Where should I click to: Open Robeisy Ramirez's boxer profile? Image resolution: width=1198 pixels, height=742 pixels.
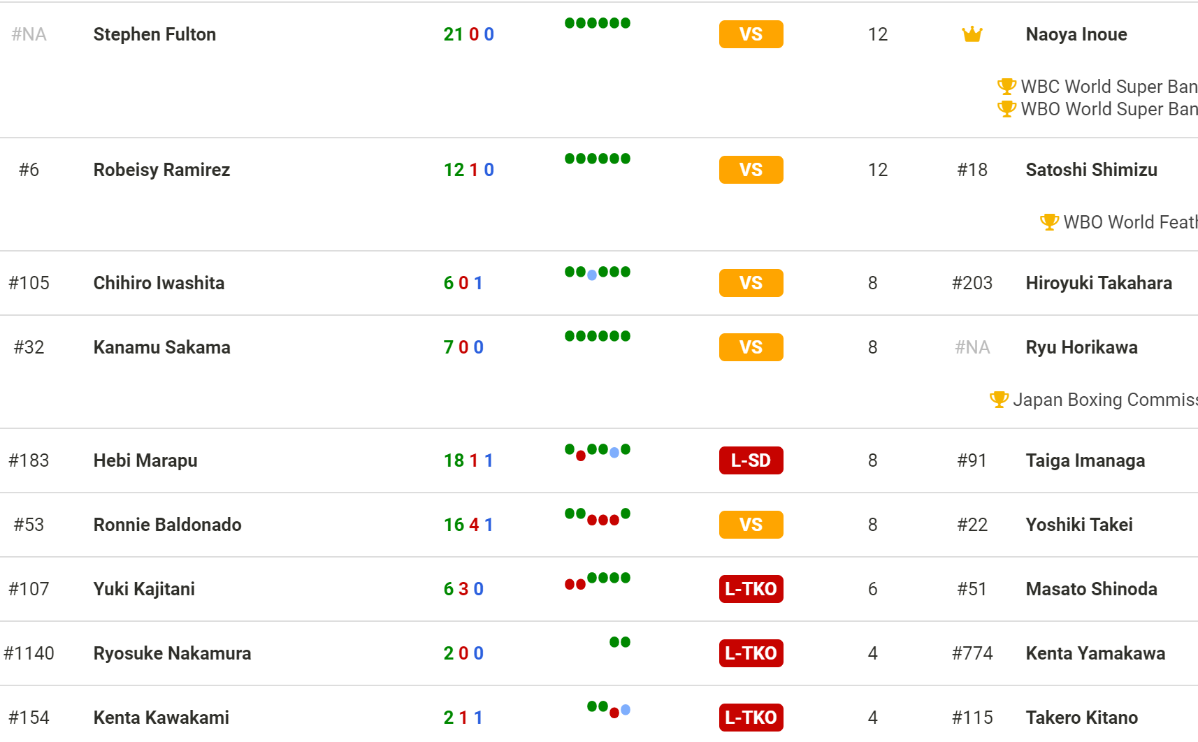[161, 170]
